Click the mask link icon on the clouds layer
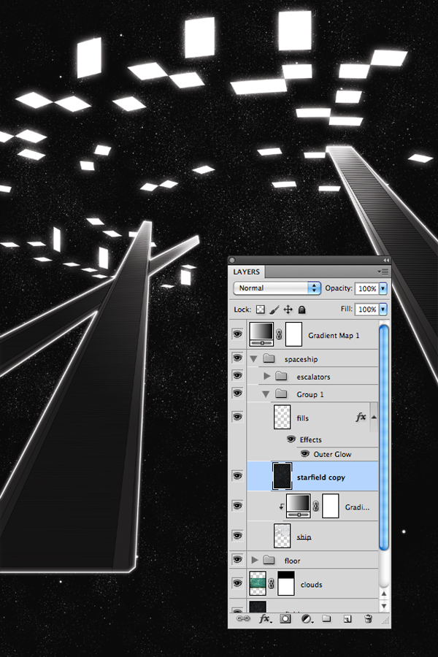This screenshot has height=657, width=438. [272, 583]
